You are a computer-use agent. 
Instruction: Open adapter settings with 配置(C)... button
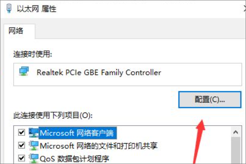click(210, 100)
